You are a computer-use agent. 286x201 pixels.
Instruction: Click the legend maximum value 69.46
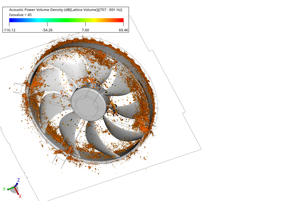pos(124,30)
